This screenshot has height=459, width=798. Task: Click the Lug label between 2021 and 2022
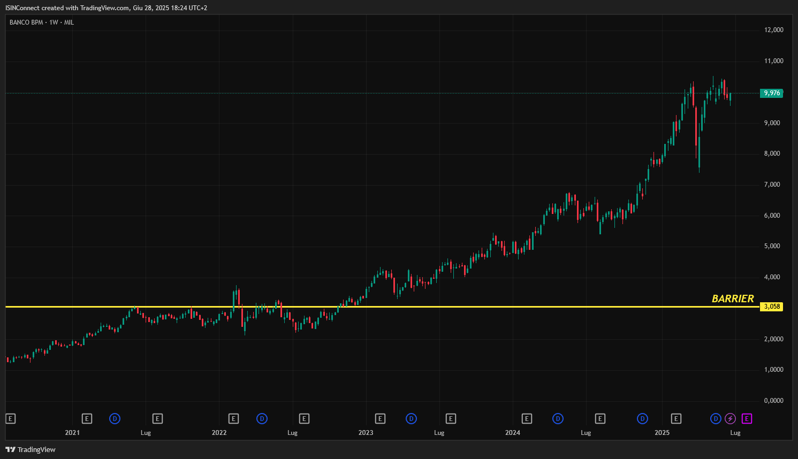tap(146, 433)
